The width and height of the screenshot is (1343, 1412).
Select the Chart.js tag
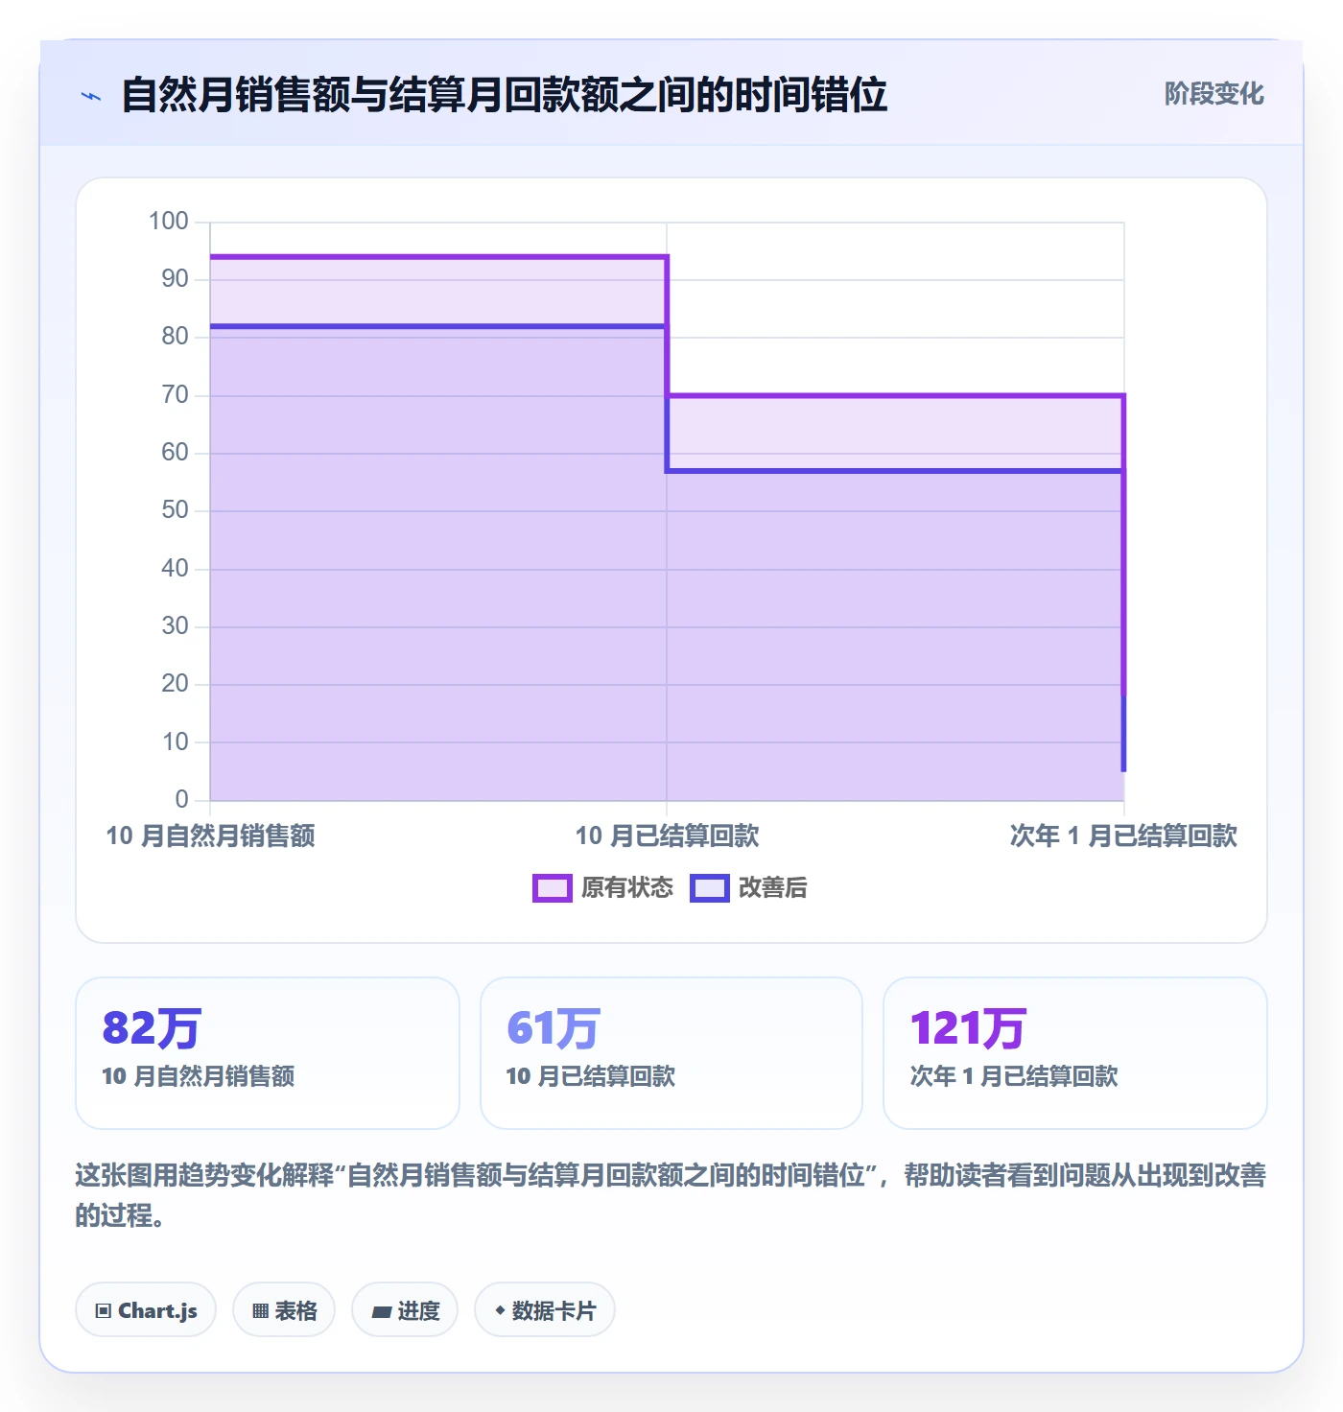(x=146, y=1309)
